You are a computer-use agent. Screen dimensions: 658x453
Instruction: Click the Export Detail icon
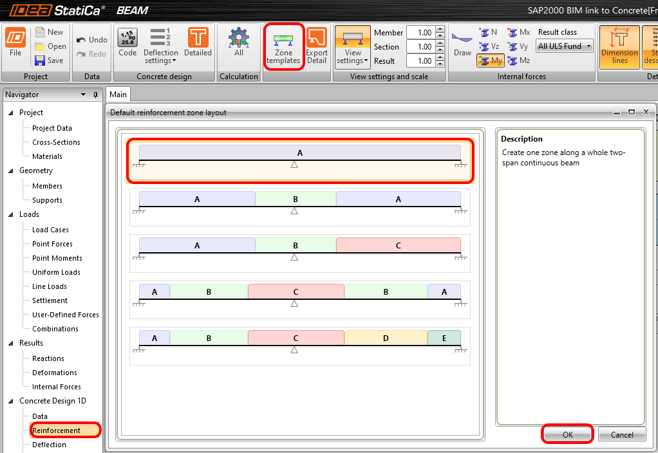click(x=316, y=45)
